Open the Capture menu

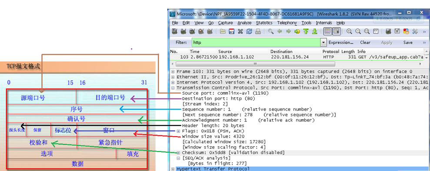(x=225, y=23)
